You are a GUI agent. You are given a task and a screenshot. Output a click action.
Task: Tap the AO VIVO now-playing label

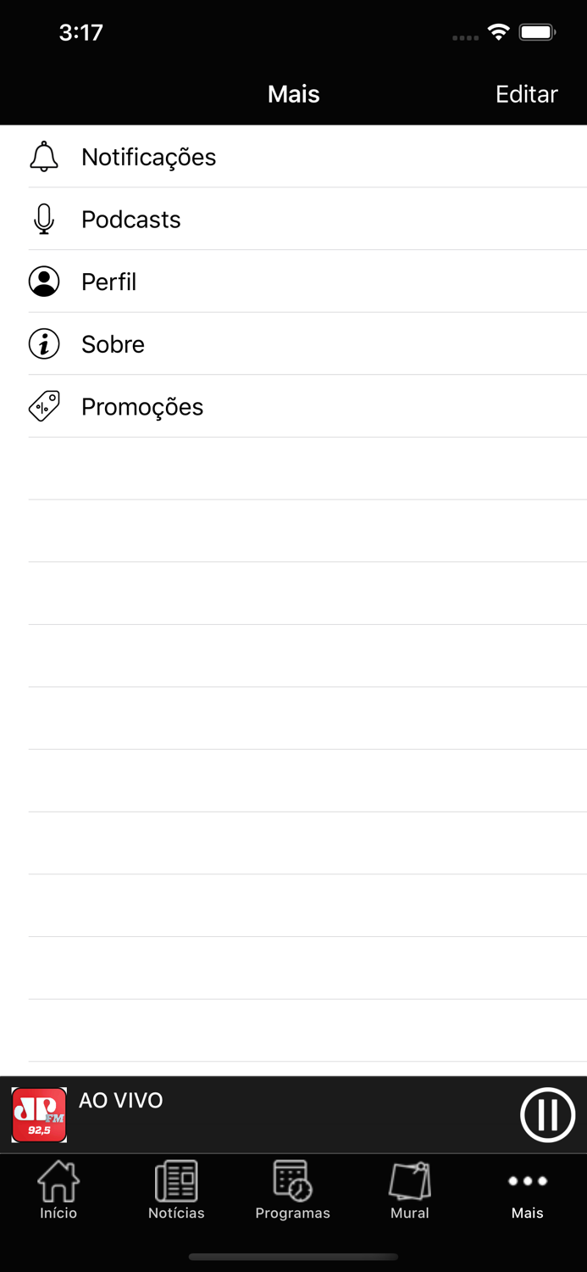point(121,1101)
